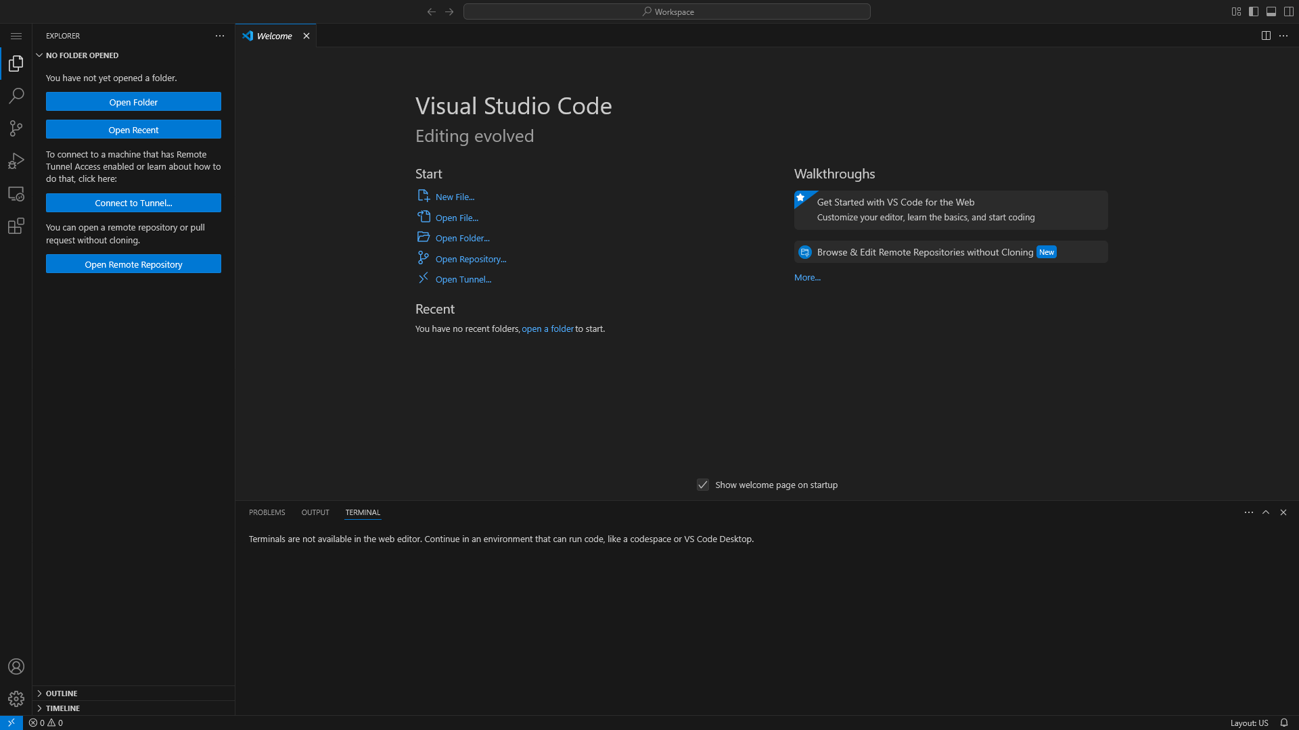Open the Remote Explorer view

(x=16, y=193)
